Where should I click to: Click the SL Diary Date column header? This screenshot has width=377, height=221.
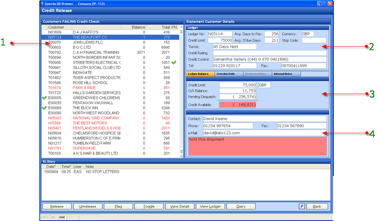(51, 167)
